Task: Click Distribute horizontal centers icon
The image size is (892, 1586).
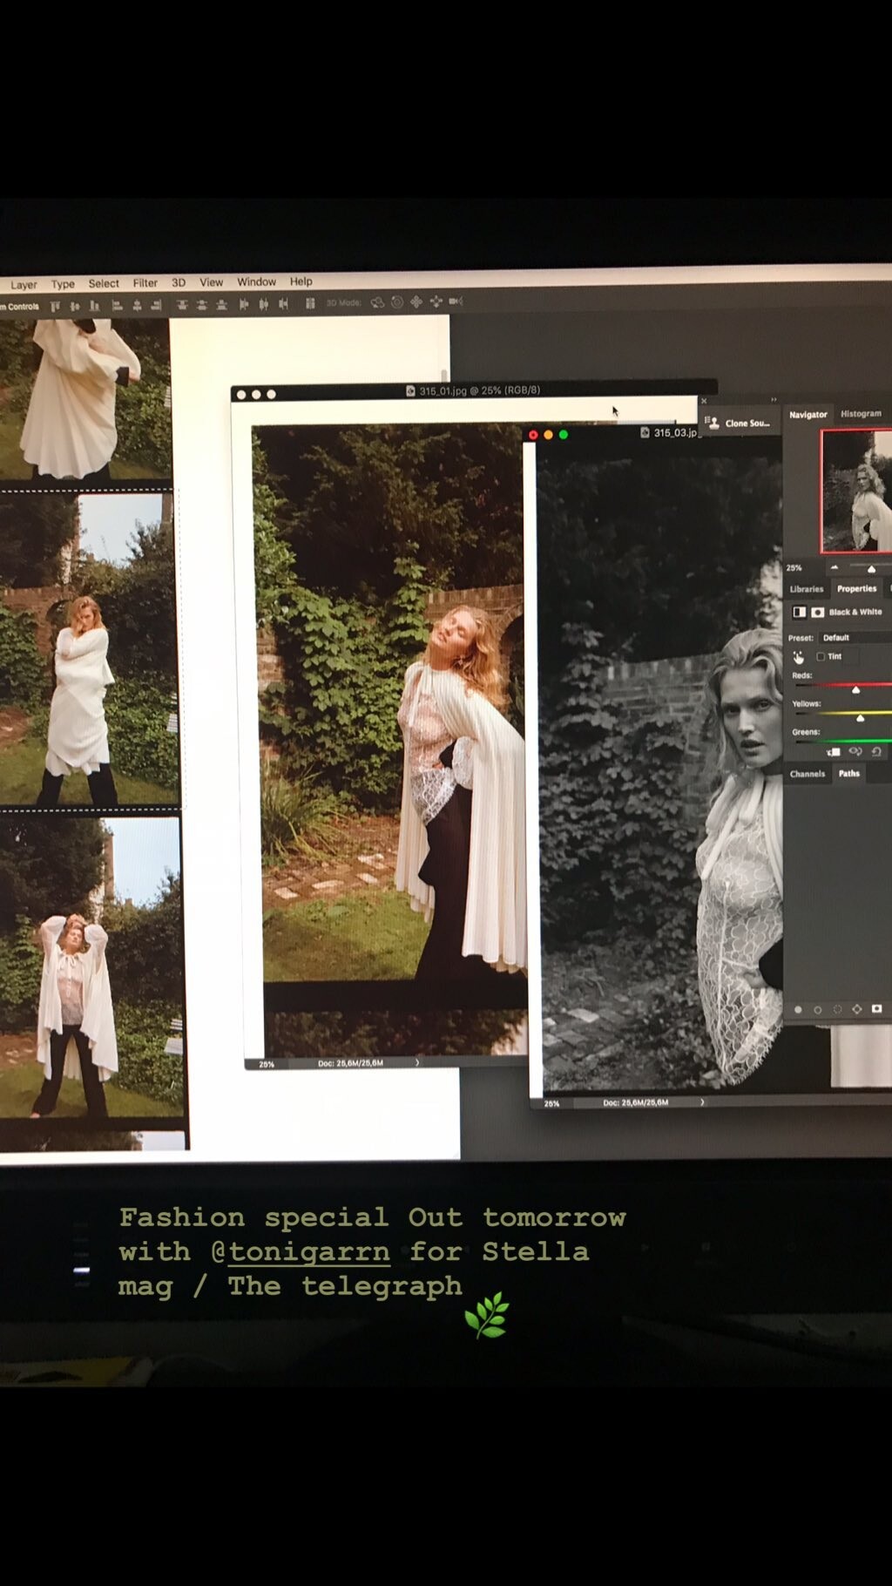Action: click(x=263, y=304)
